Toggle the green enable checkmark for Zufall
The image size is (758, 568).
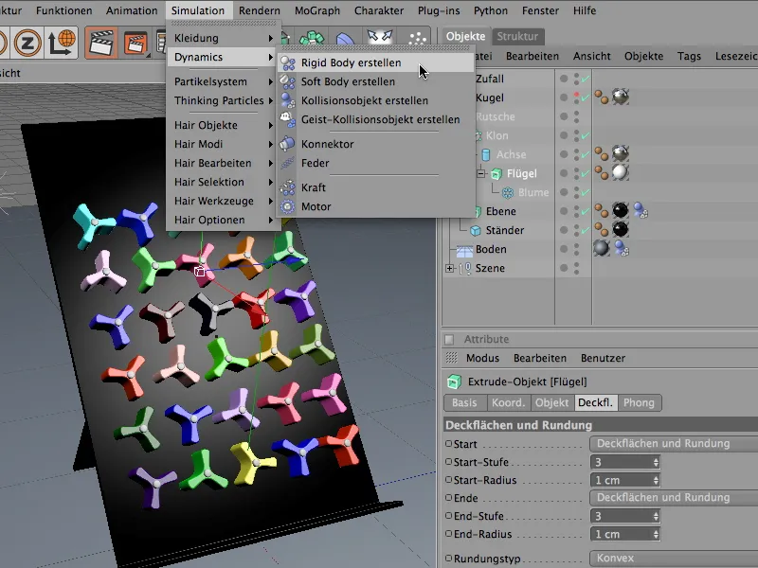[x=585, y=79]
